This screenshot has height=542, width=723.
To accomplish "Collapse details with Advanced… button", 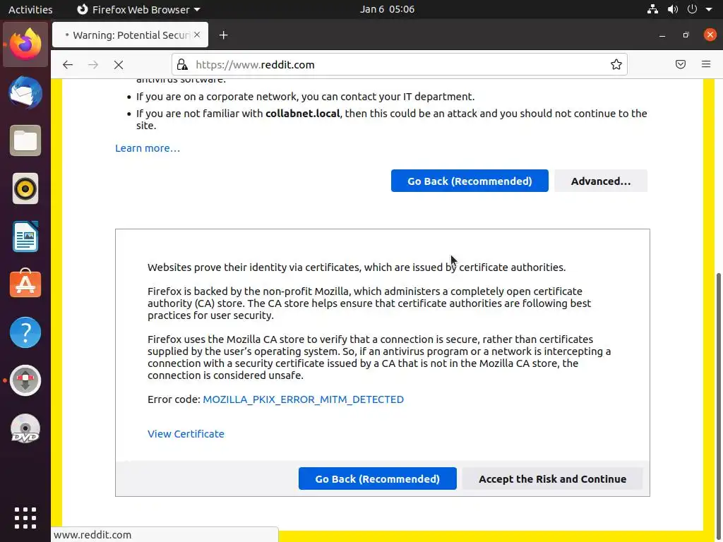I will (601, 181).
